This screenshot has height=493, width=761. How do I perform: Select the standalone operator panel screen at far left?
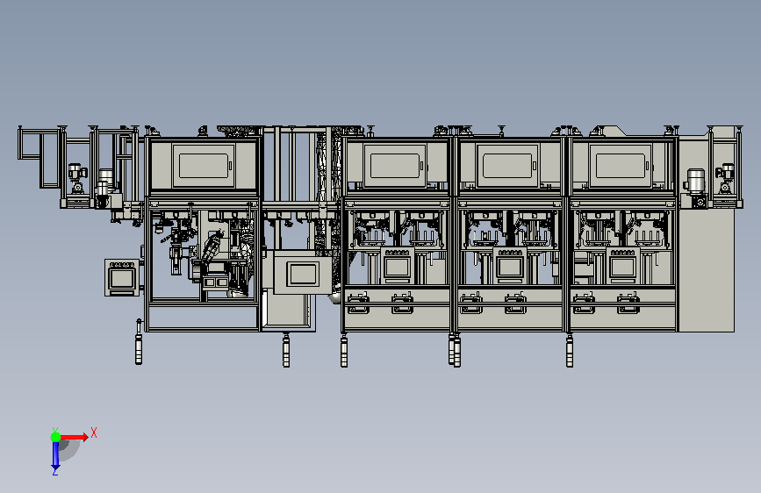pyautogui.click(x=121, y=279)
